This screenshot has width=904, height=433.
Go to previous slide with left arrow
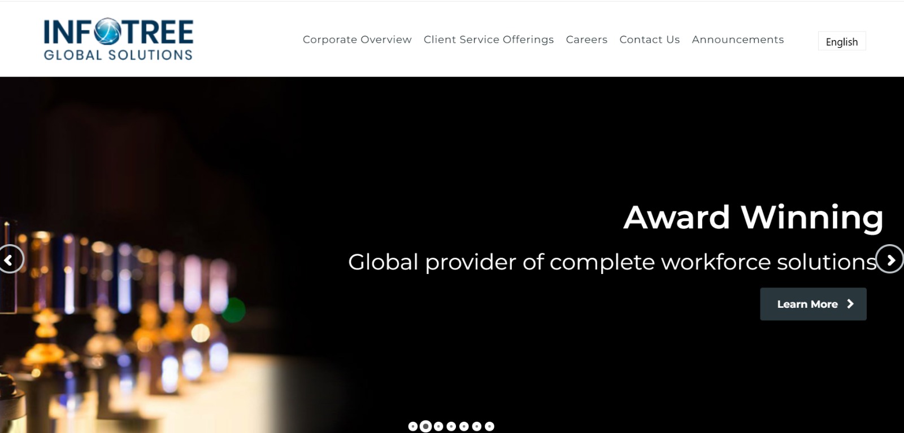coord(10,259)
